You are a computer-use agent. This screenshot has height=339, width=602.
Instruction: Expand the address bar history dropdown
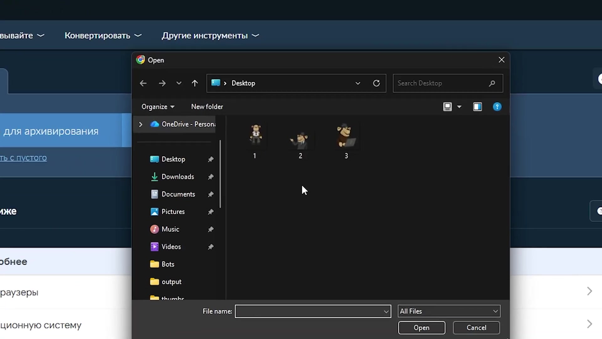[358, 83]
